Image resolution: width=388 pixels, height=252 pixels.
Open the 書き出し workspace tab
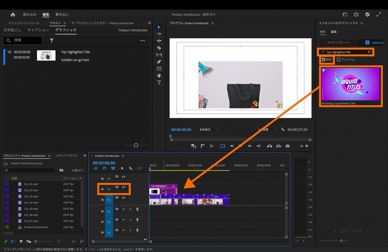coord(62,14)
